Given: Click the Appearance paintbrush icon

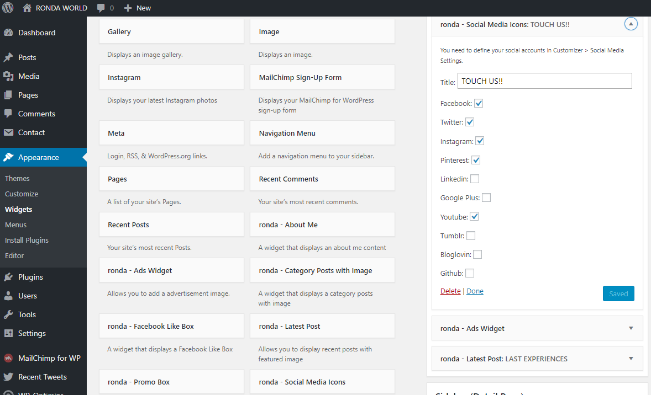Looking at the screenshot, I should click(x=8, y=157).
